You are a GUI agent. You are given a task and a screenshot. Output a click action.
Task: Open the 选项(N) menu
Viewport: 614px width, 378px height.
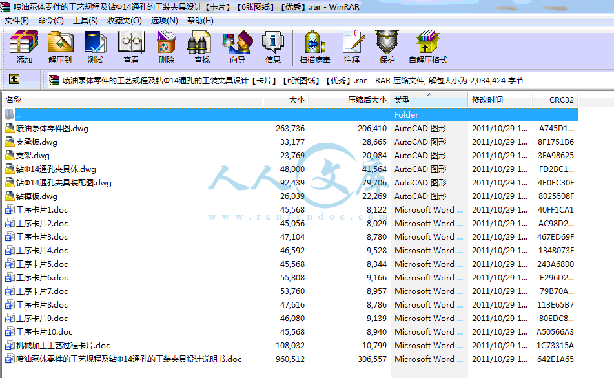click(x=165, y=21)
